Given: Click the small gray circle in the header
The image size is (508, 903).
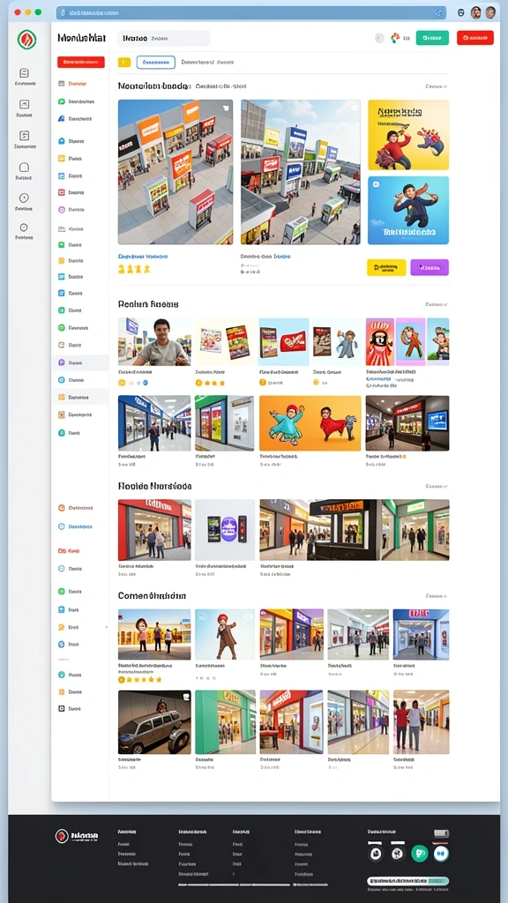Looking at the screenshot, I should point(379,38).
